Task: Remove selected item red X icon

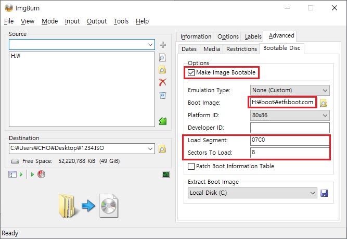Action: 163,82
